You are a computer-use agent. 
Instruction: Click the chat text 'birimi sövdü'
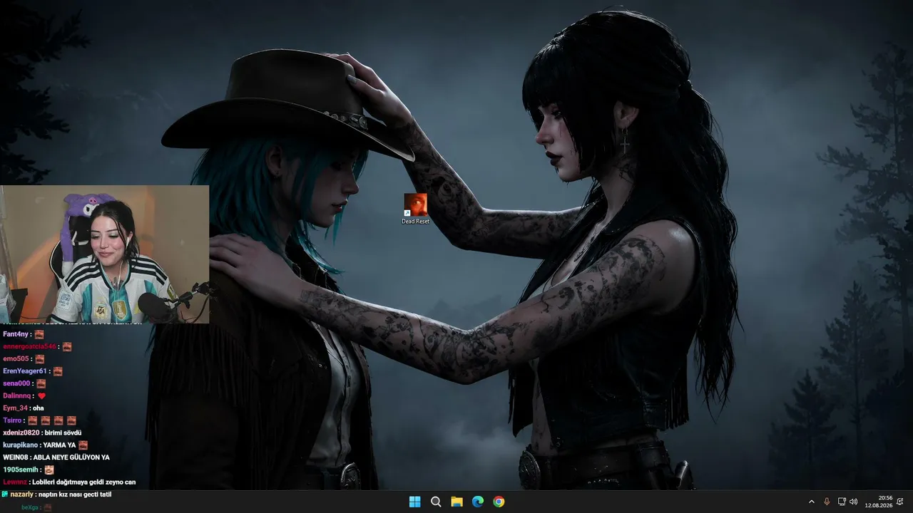click(x=63, y=433)
